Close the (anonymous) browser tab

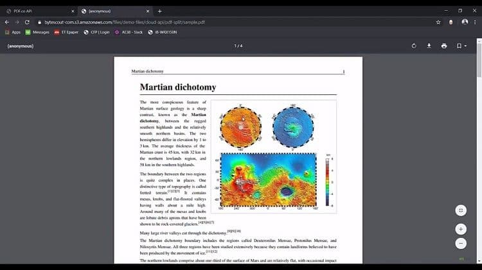coord(147,11)
